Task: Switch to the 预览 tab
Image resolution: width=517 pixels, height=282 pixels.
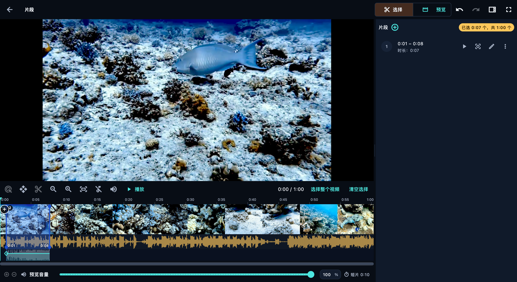Action: 432,10
